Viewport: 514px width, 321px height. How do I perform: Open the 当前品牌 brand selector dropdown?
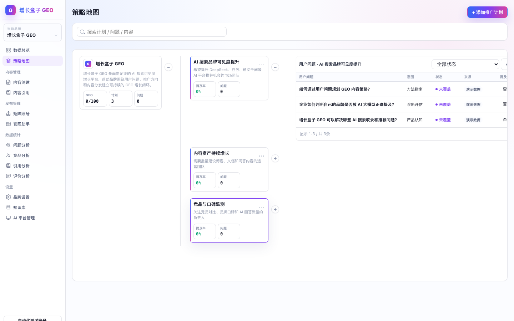point(32,32)
